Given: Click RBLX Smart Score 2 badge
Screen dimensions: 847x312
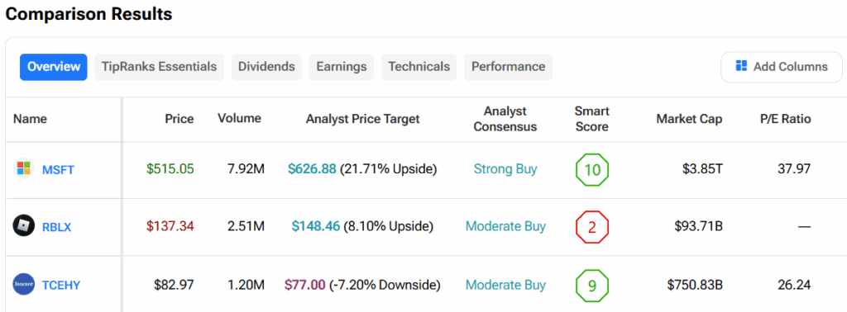Looking at the screenshot, I should pos(592,227).
